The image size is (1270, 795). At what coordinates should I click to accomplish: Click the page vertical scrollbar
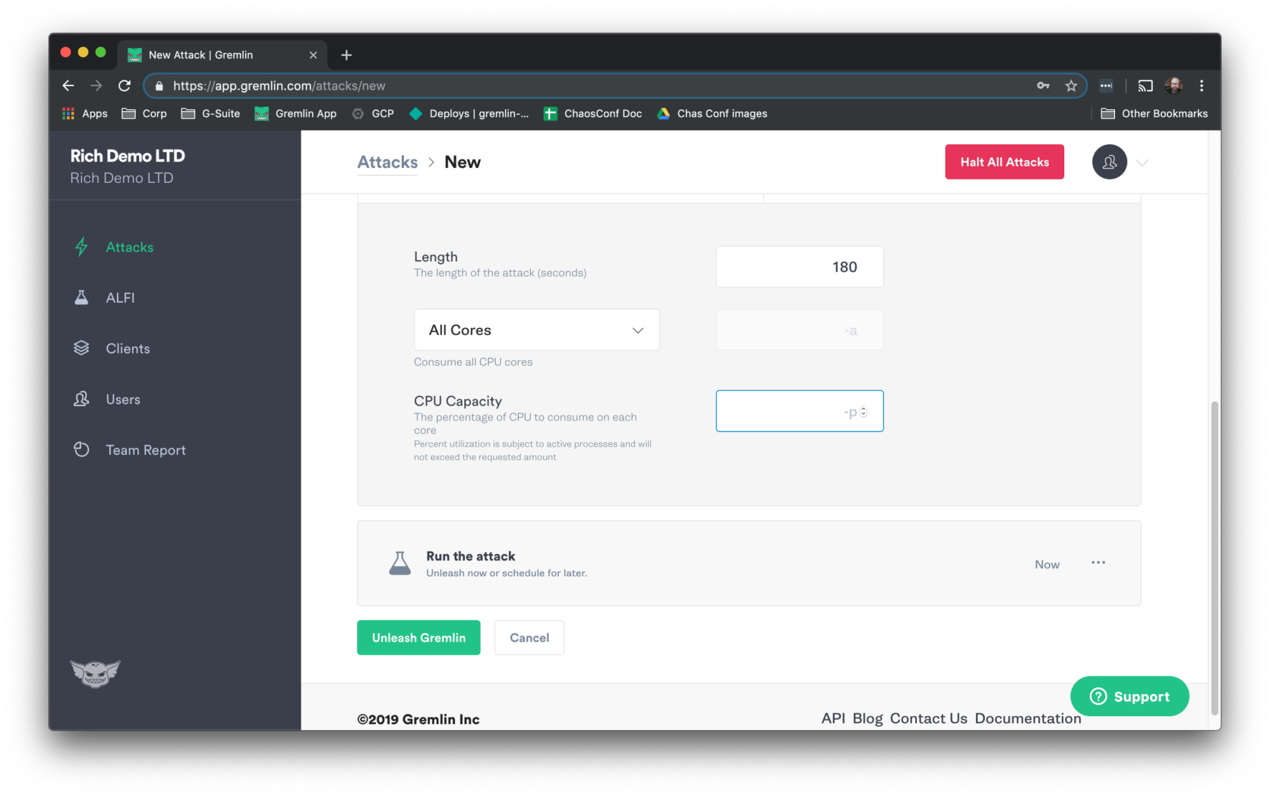click(1214, 557)
